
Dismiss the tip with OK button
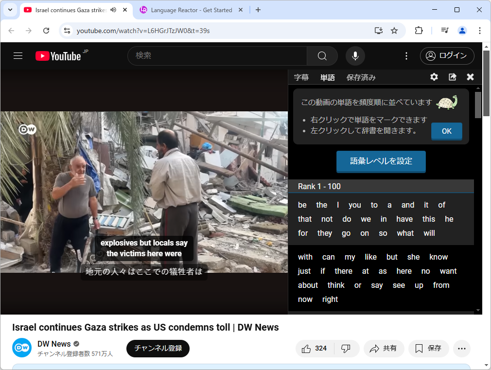tap(447, 131)
